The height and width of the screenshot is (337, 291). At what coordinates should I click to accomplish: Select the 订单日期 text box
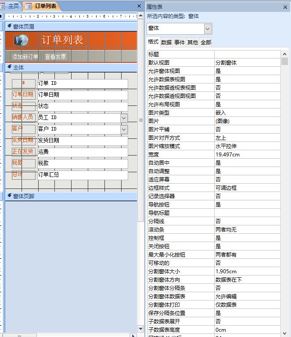point(83,95)
